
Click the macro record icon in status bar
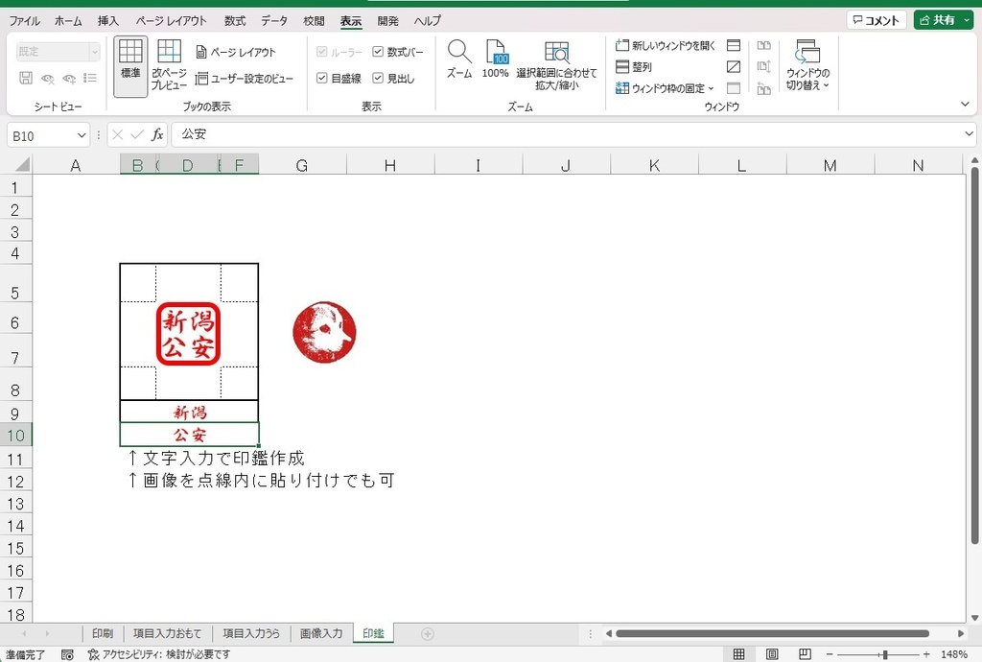coord(67,654)
